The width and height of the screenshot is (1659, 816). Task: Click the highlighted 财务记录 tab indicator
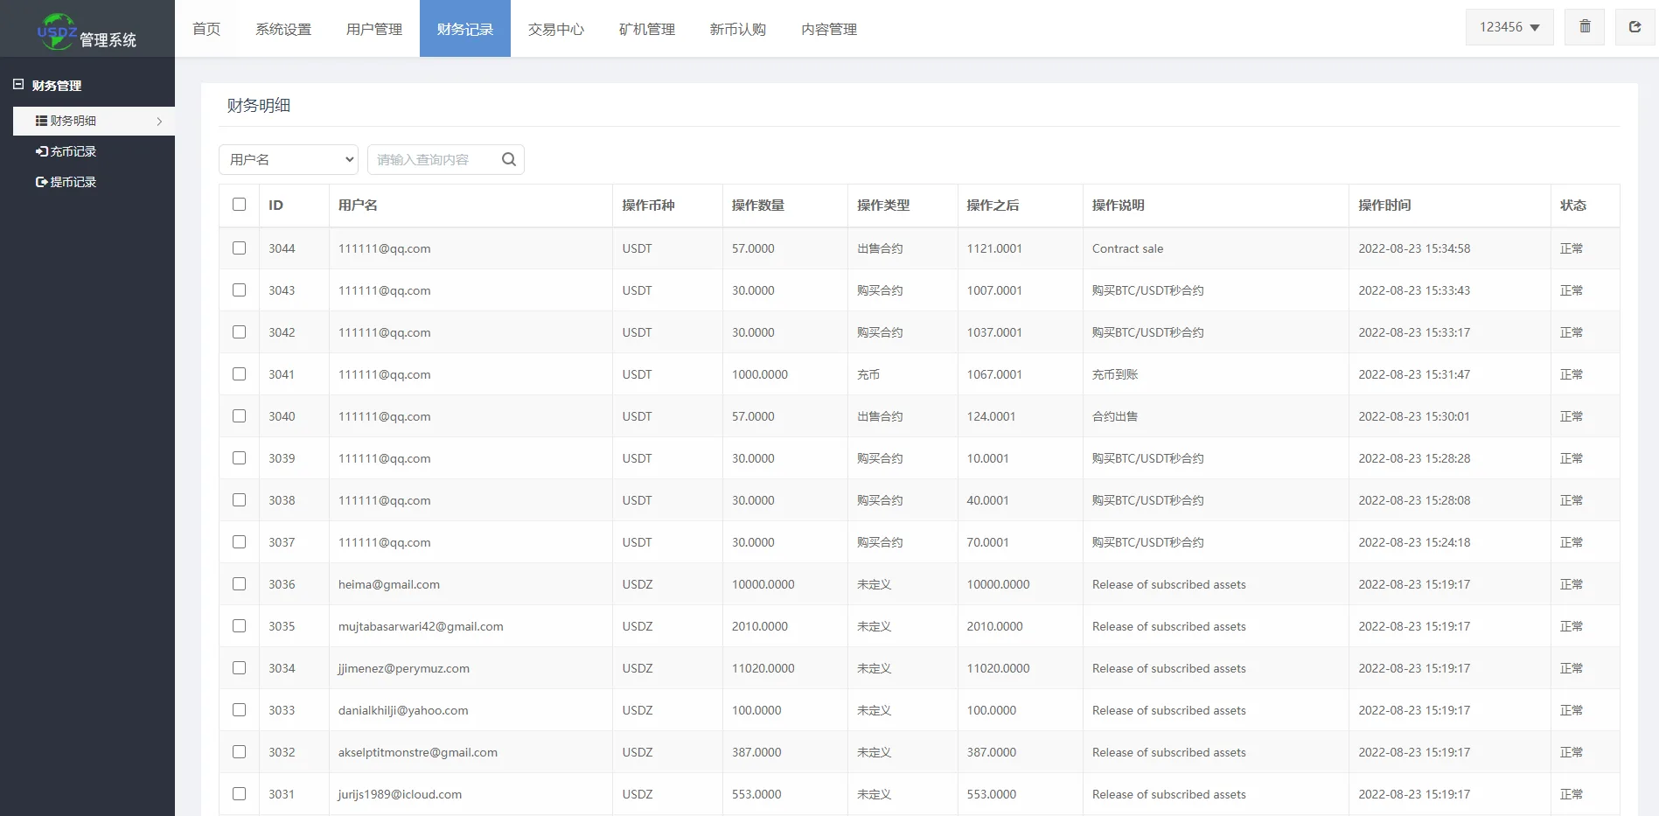pos(464,28)
